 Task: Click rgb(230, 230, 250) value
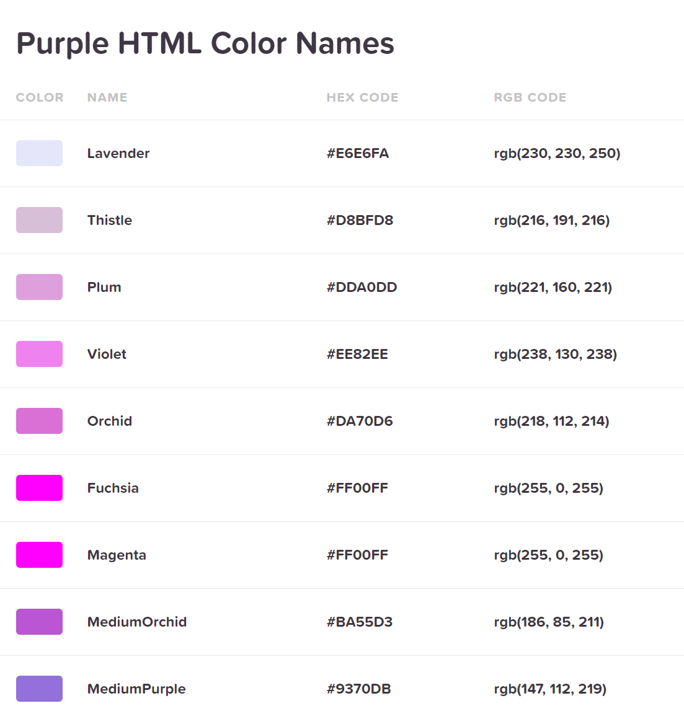tap(557, 153)
